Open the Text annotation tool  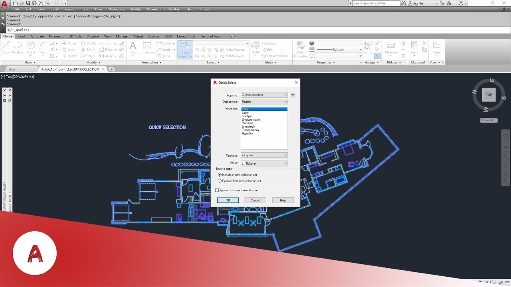133,47
